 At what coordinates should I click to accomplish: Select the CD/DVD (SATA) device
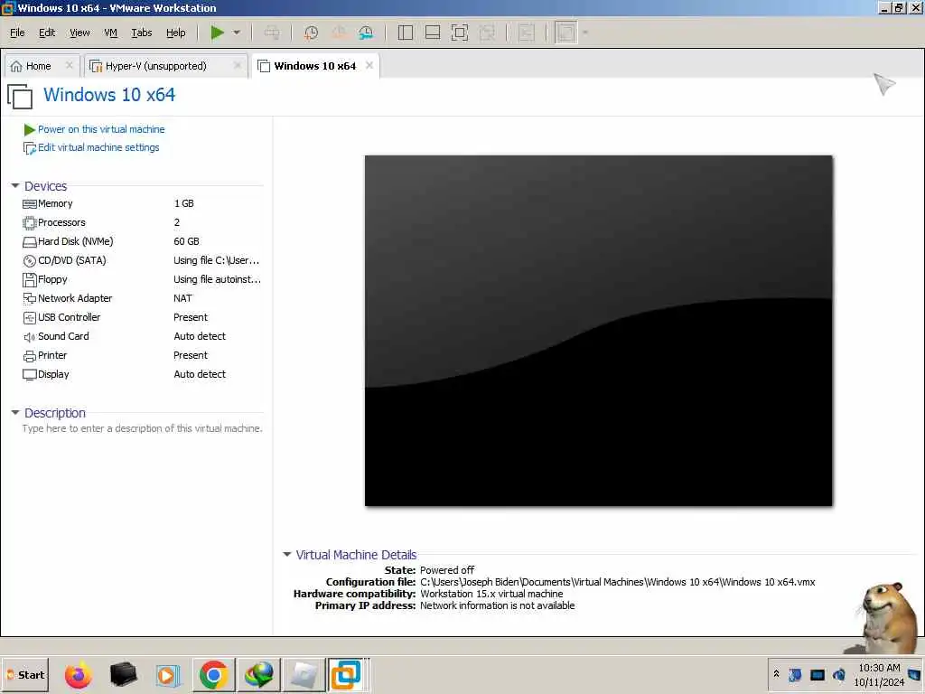[x=142, y=260]
